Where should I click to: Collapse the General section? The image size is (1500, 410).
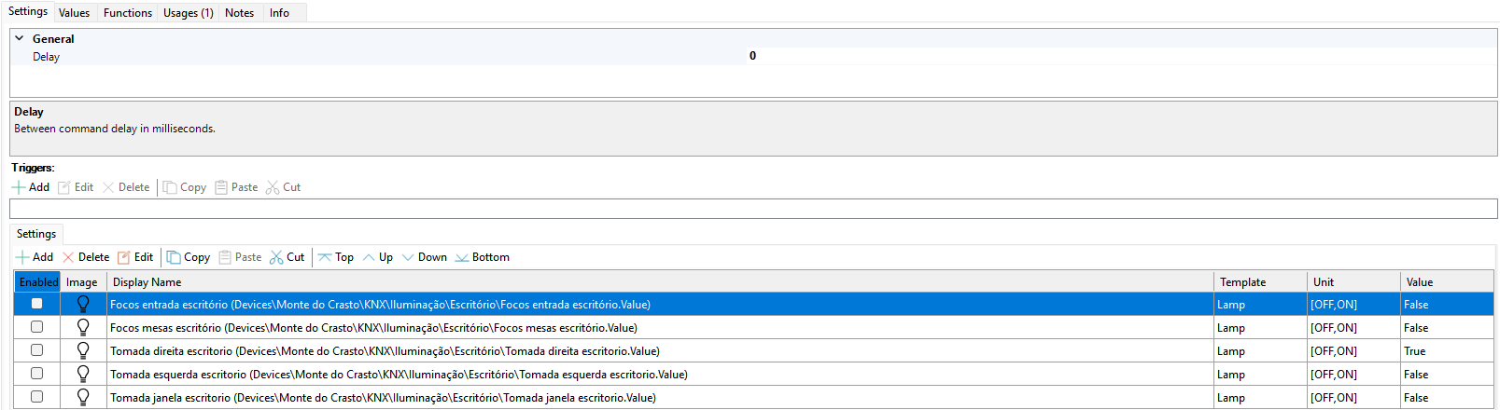(20, 39)
